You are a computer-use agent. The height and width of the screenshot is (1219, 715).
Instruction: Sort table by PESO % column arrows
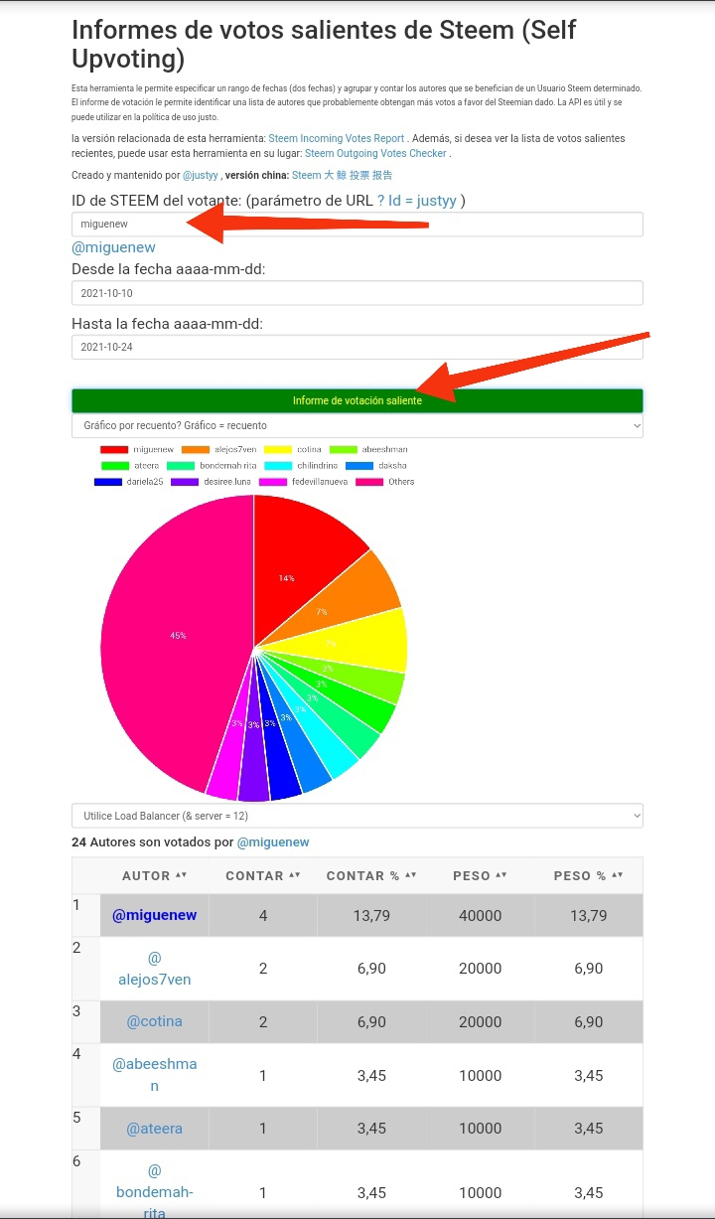(x=618, y=875)
